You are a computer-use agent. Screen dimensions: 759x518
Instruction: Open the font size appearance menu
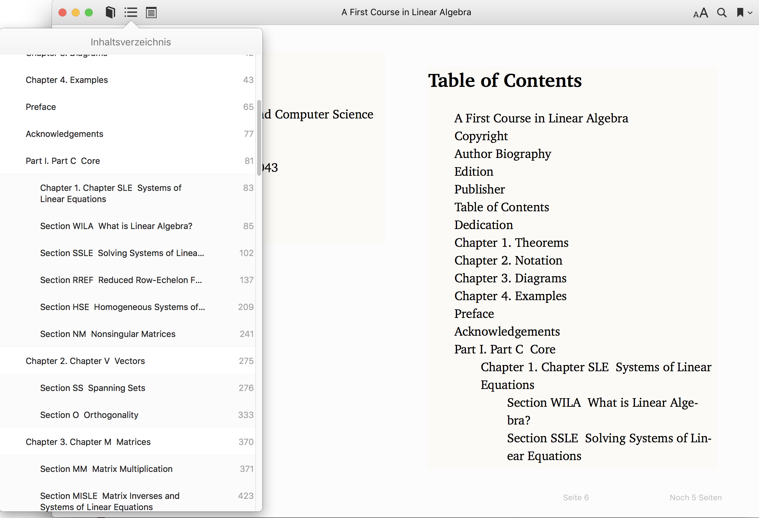coord(700,13)
